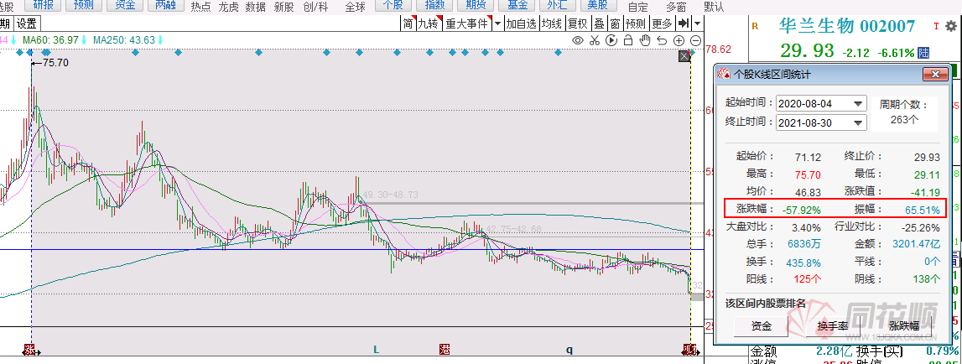Select the 多窗 multi-window item
This screenshot has height=364, width=962.
677,8
